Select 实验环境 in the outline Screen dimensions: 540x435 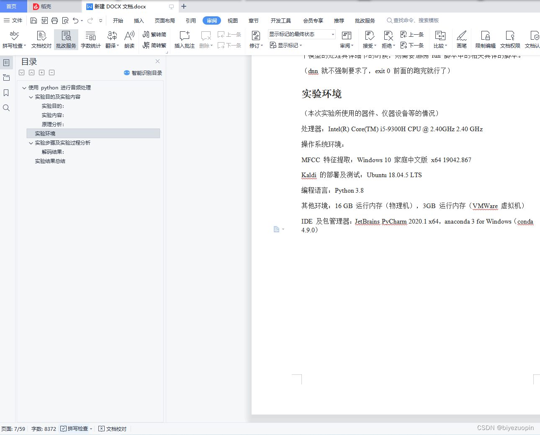click(93, 134)
